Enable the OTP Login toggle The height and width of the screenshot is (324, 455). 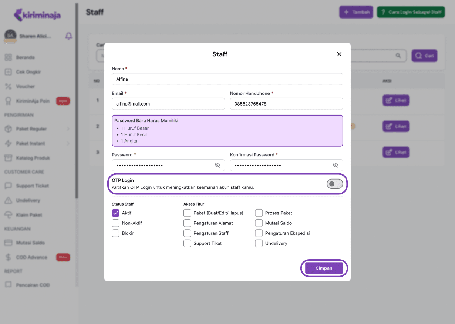tap(334, 184)
